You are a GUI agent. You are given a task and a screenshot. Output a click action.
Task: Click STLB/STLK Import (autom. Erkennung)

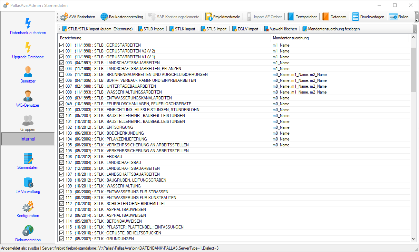pos(97,29)
